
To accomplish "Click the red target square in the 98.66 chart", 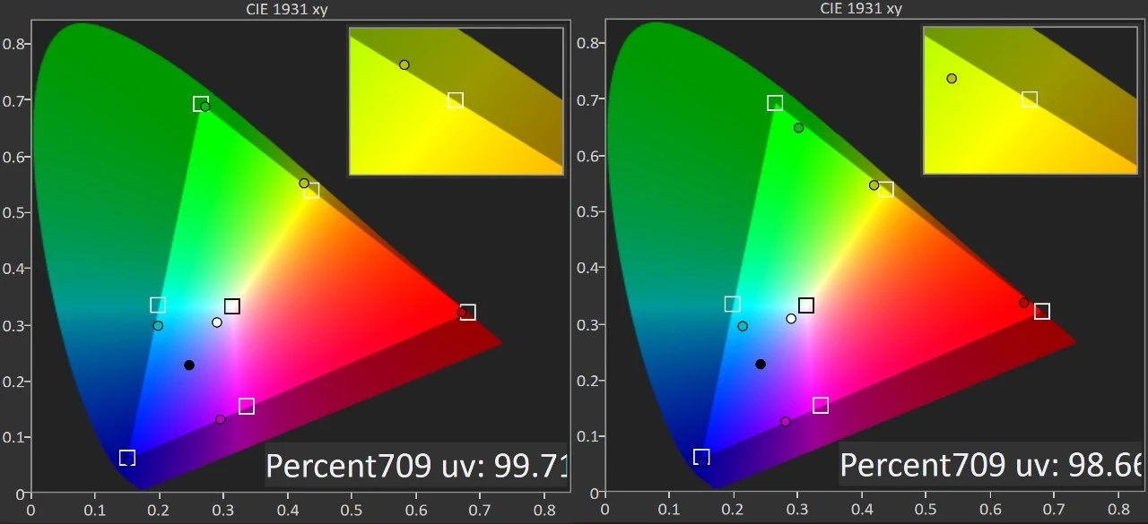I will pyautogui.click(x=1041, y=312).
